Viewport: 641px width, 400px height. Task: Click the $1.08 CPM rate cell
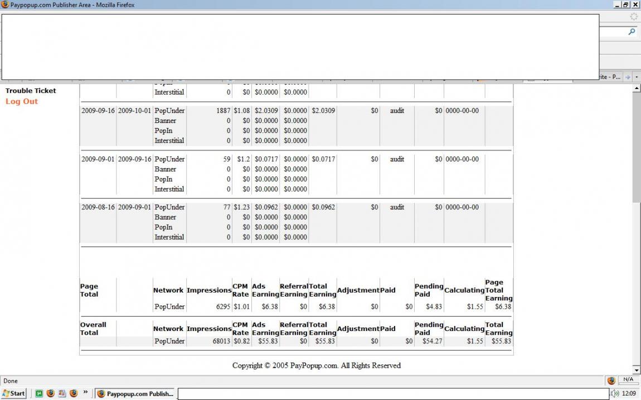coord(241,111)
